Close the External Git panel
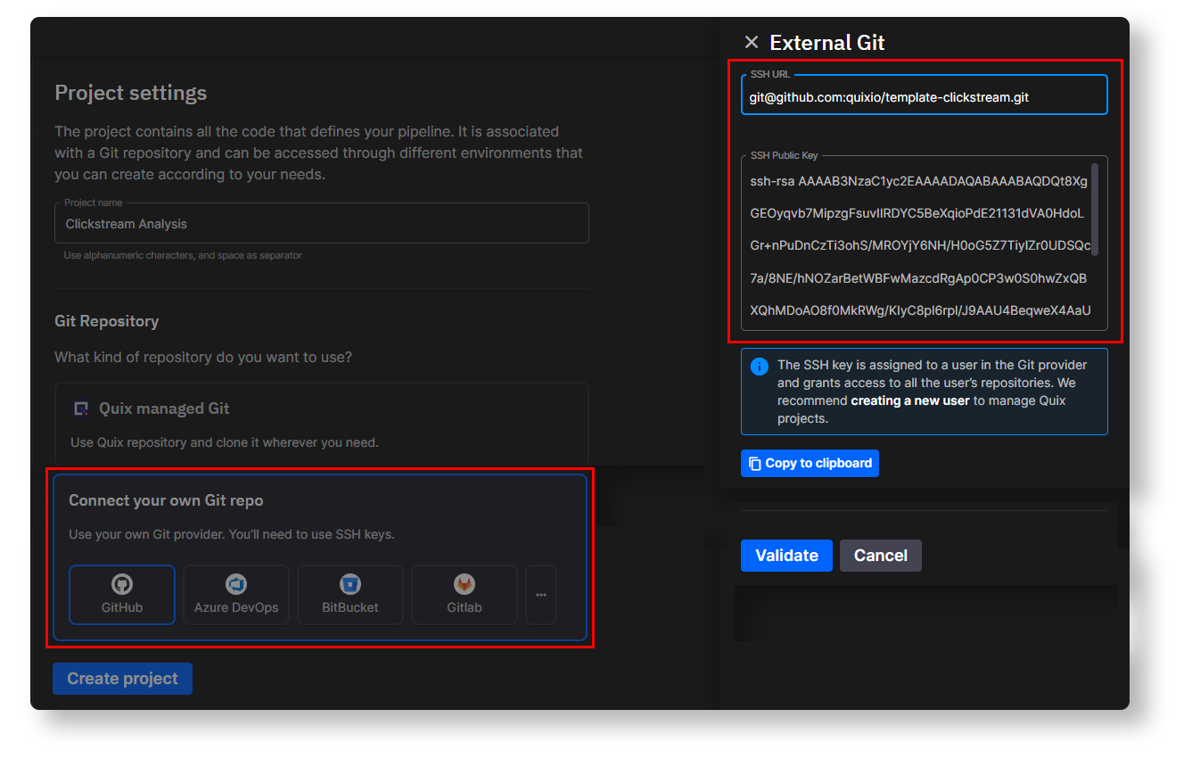The width and height of the screenshot is (1192, 767). [x=752, y=42]
